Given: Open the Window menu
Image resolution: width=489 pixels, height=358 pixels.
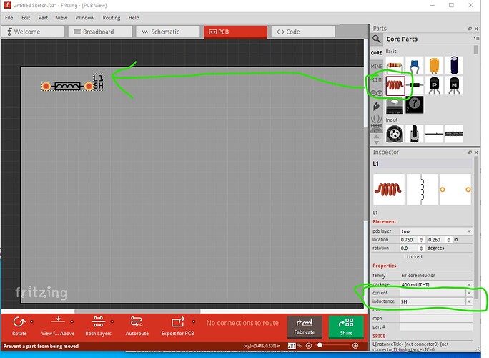Looking at the screenshot, I should (85, 18).
